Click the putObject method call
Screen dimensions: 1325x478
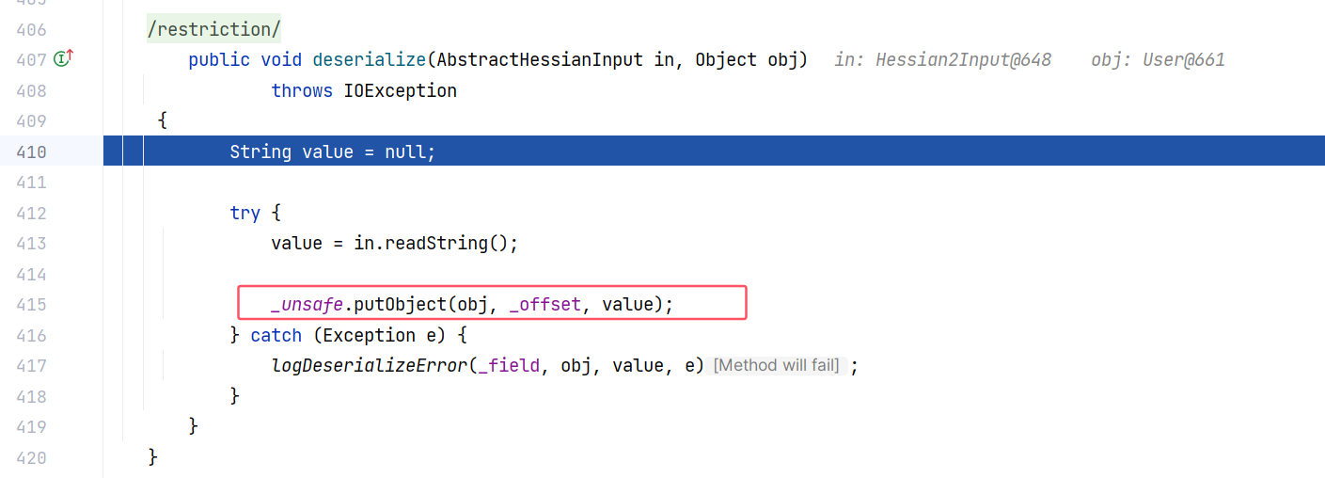[x=395, y=305]
